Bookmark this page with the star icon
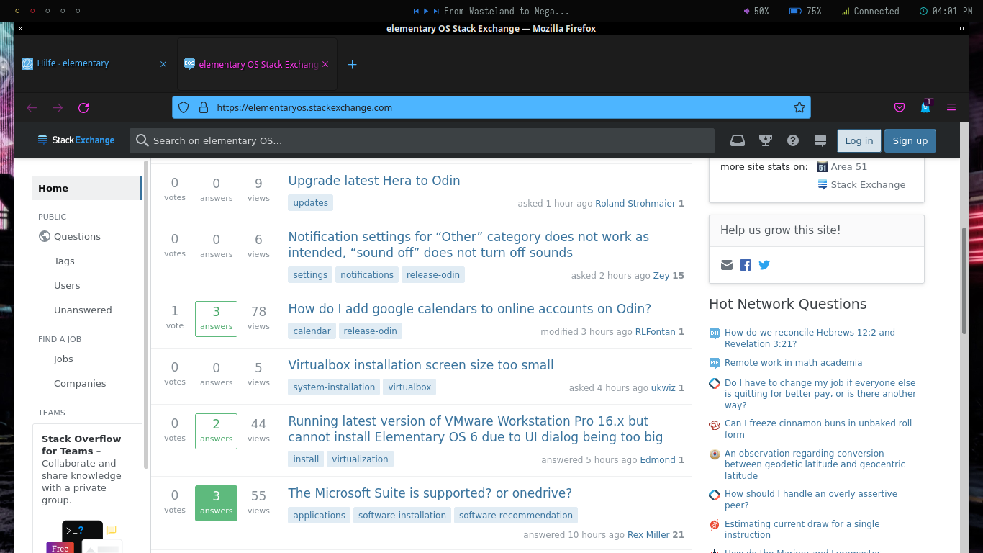The image size is (983, 553). coord(799,107)
